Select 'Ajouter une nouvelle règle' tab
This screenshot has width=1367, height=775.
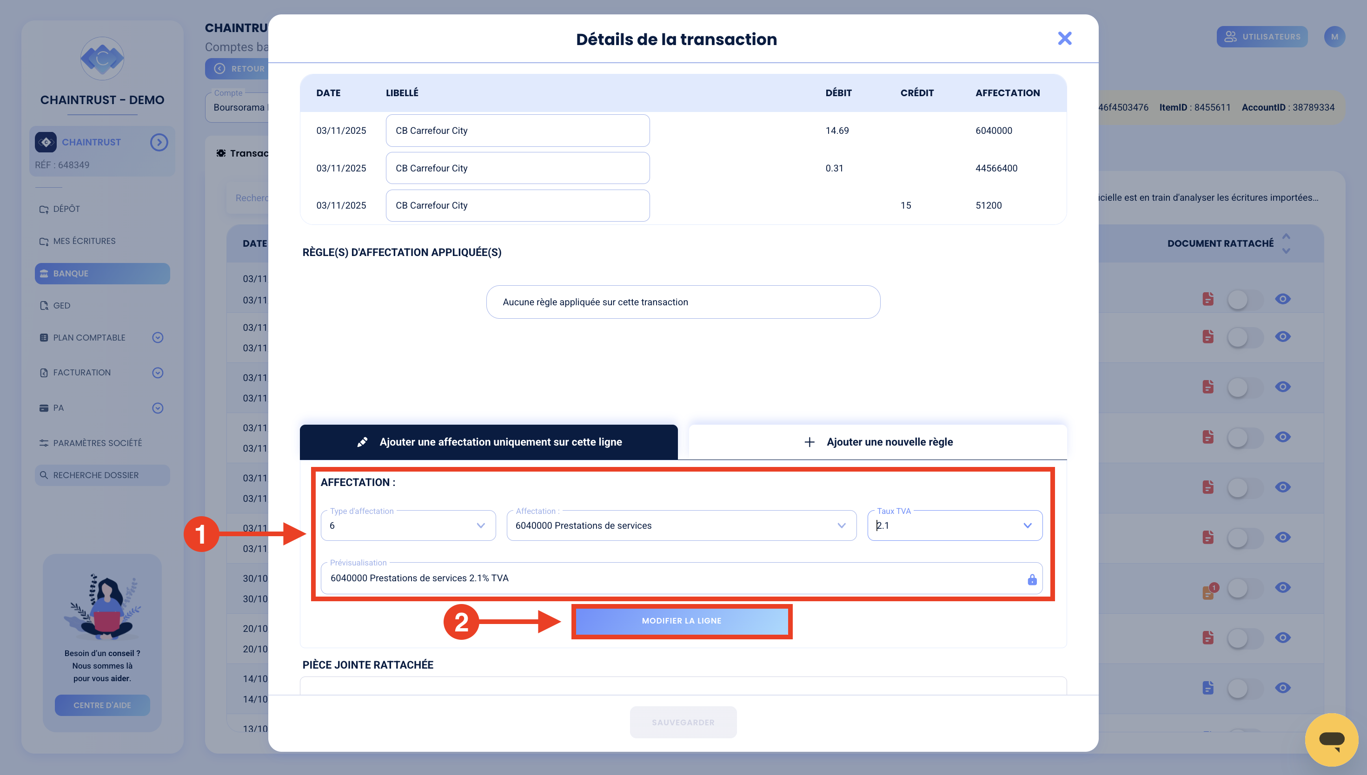pyautogui.click(x=878, y=442)
